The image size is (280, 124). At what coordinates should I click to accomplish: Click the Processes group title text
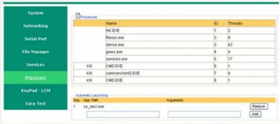coord(89,17)
